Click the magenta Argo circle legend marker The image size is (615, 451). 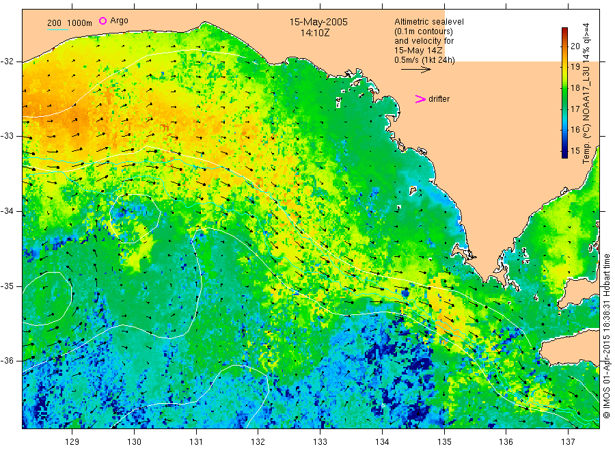102,20
